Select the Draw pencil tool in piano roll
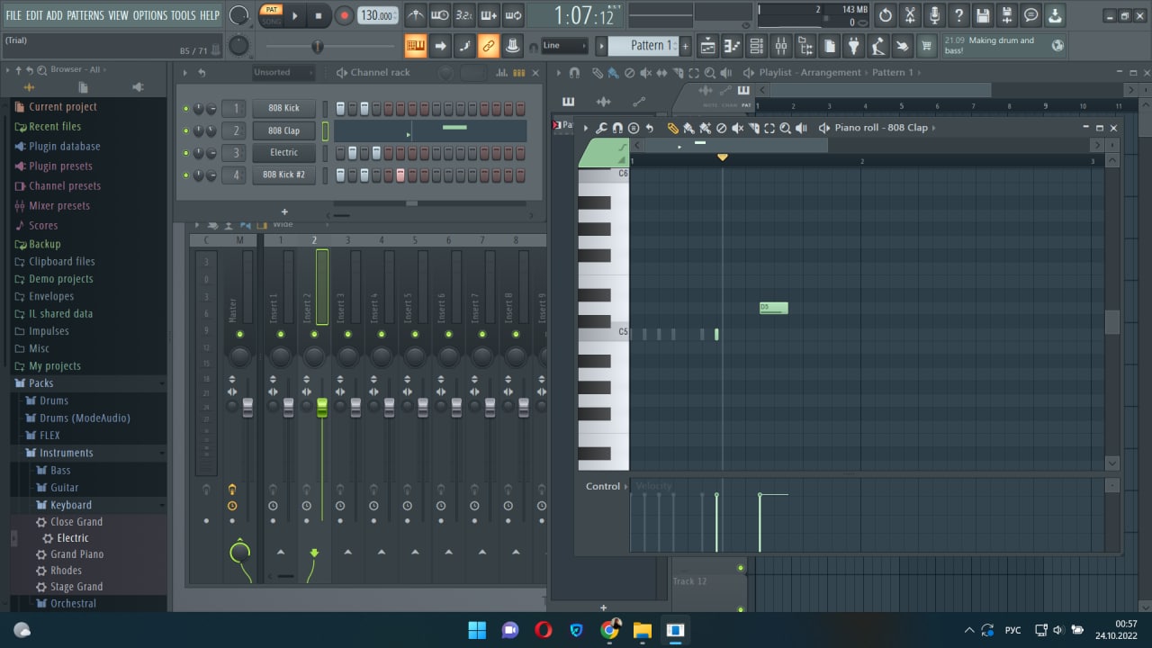This screenshot has height=648, width=1152. (x=672, y=129)
